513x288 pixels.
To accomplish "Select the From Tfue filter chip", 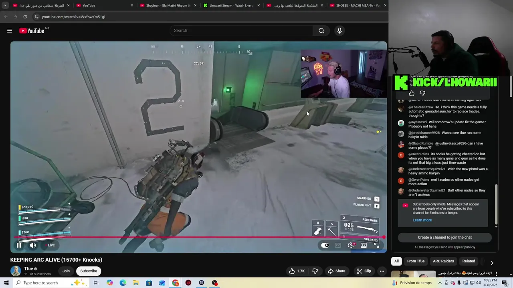I will point(416,261).
